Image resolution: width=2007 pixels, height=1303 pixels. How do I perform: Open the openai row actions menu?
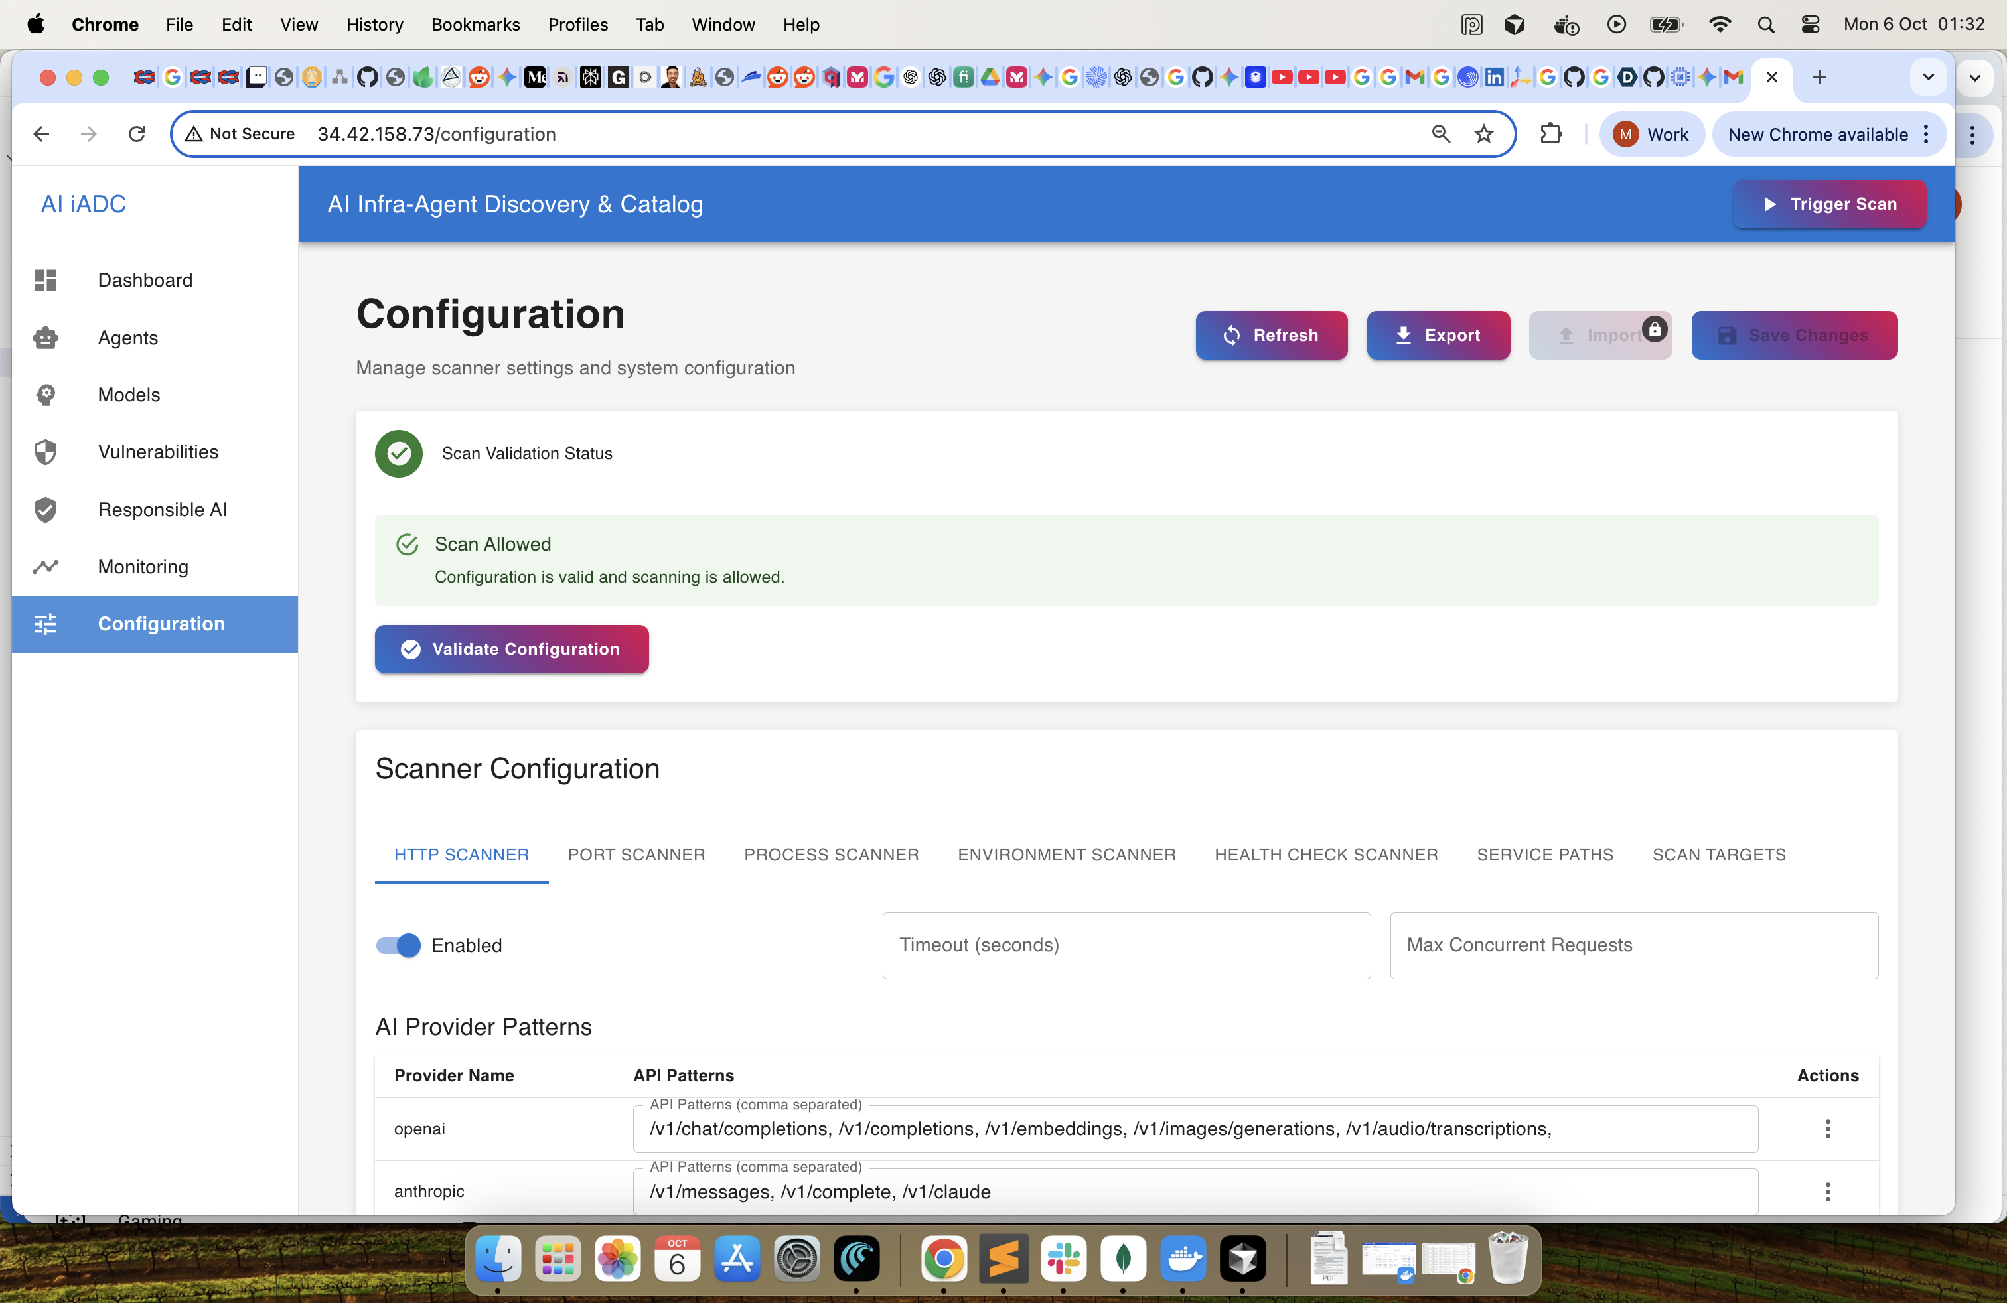[1827, 1129]
